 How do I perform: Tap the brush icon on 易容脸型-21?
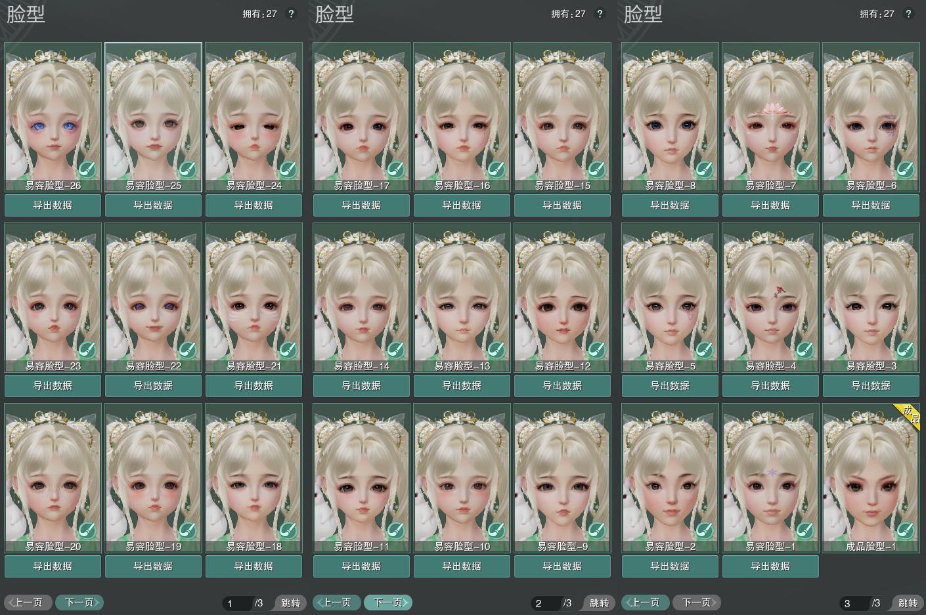pos(288,350)
